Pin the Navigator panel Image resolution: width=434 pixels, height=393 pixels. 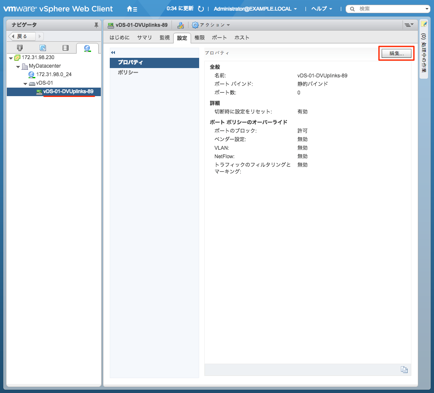tap(96, 25)
